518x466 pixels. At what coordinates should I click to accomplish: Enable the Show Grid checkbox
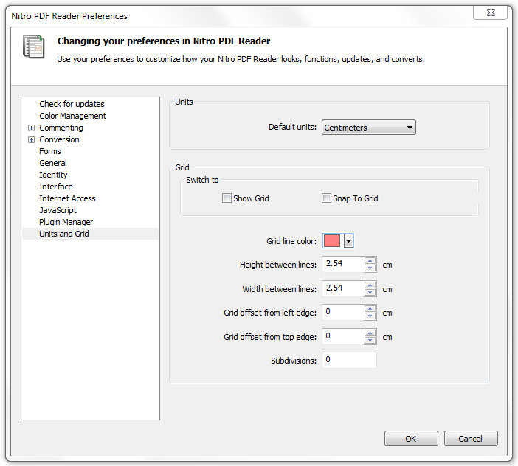[227, 198]
